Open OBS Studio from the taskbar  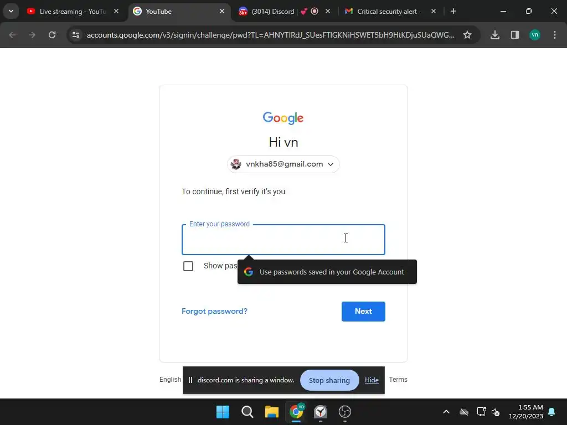point(344,412)
